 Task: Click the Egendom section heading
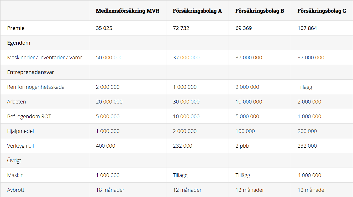pos(19,43)
